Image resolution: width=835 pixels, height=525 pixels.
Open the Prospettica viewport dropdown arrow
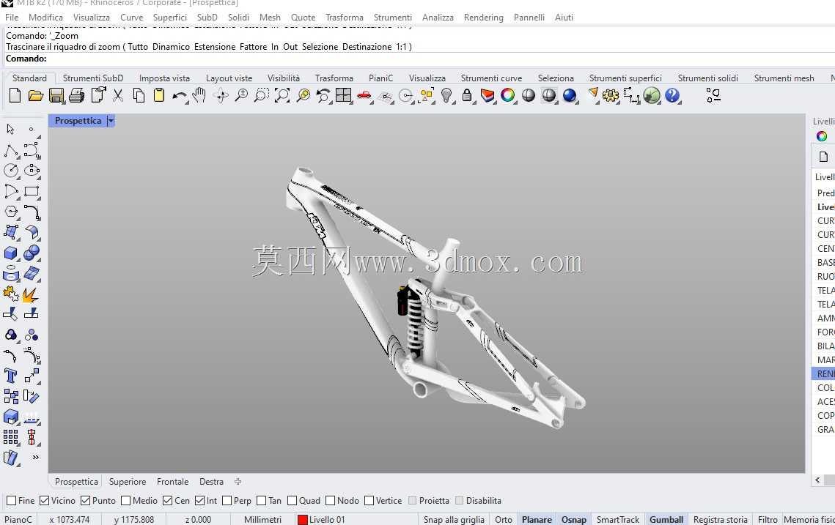pyautogui.click(x=111, y=121)
